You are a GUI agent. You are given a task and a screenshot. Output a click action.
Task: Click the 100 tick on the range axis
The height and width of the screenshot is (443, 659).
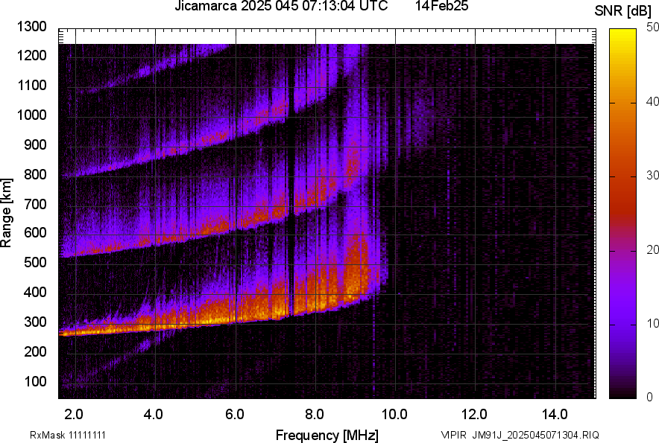click(x=34, y=381)
